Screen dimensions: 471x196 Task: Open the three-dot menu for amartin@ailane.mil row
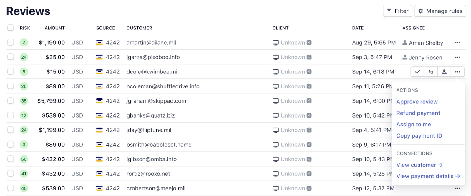click(457, 43)
